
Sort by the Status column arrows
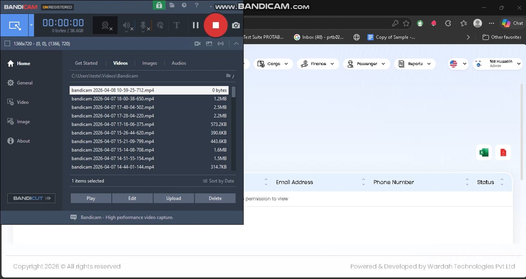pyautogui.click(x=502, y=182)
